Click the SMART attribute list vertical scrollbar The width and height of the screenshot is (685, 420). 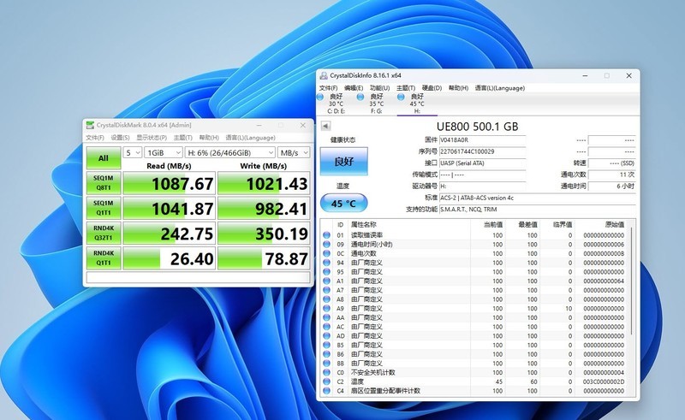pos(632,308)
